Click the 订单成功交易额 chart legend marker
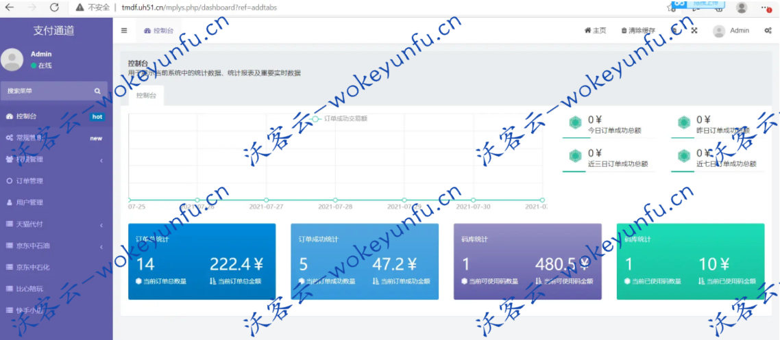The image size is (780, 340). click(x=315, y=118)
